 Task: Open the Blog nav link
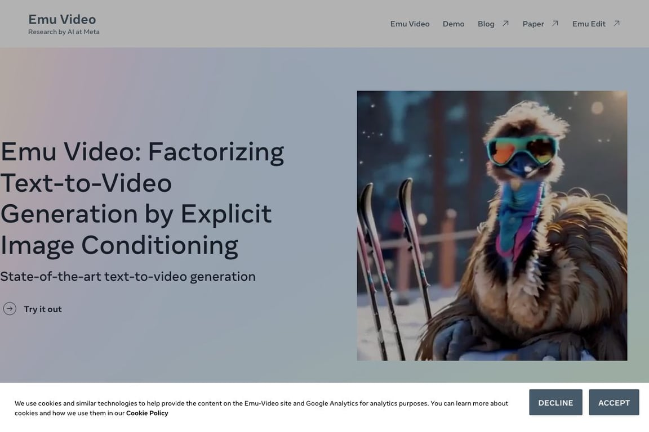point(486,24)
